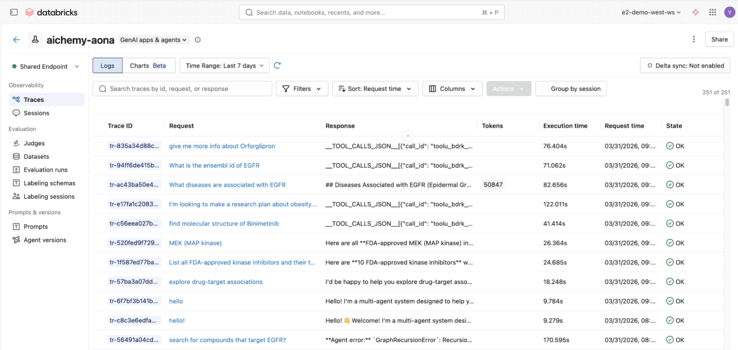Viewport: 738px width, 350px height.
Task: Select Traces in the sidebar
Action: click(46, 99)
